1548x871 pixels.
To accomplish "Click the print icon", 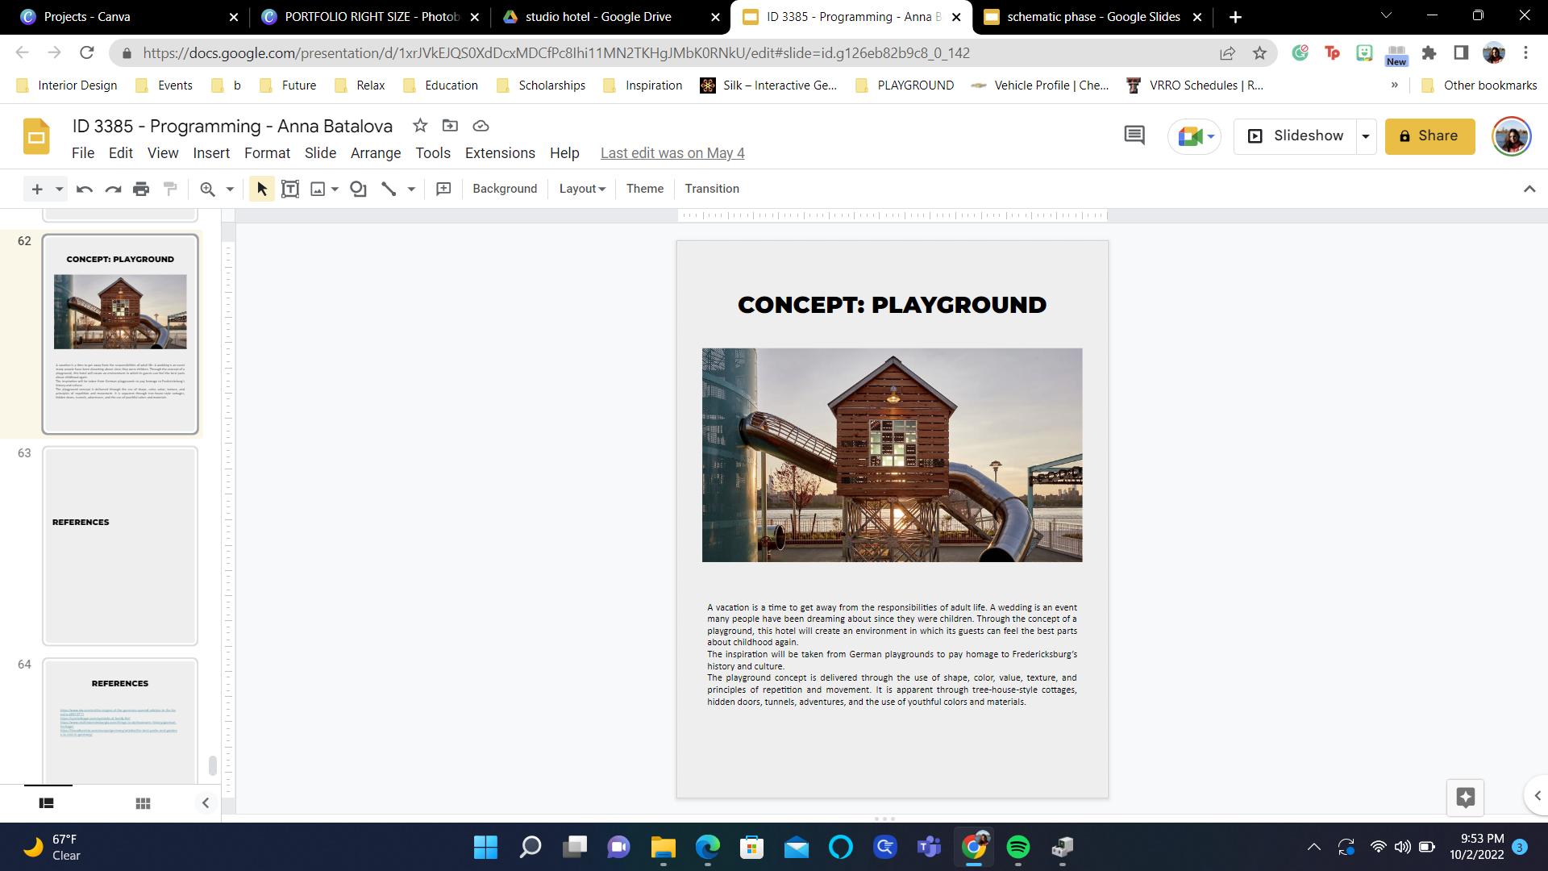I will tap(141, 189).
